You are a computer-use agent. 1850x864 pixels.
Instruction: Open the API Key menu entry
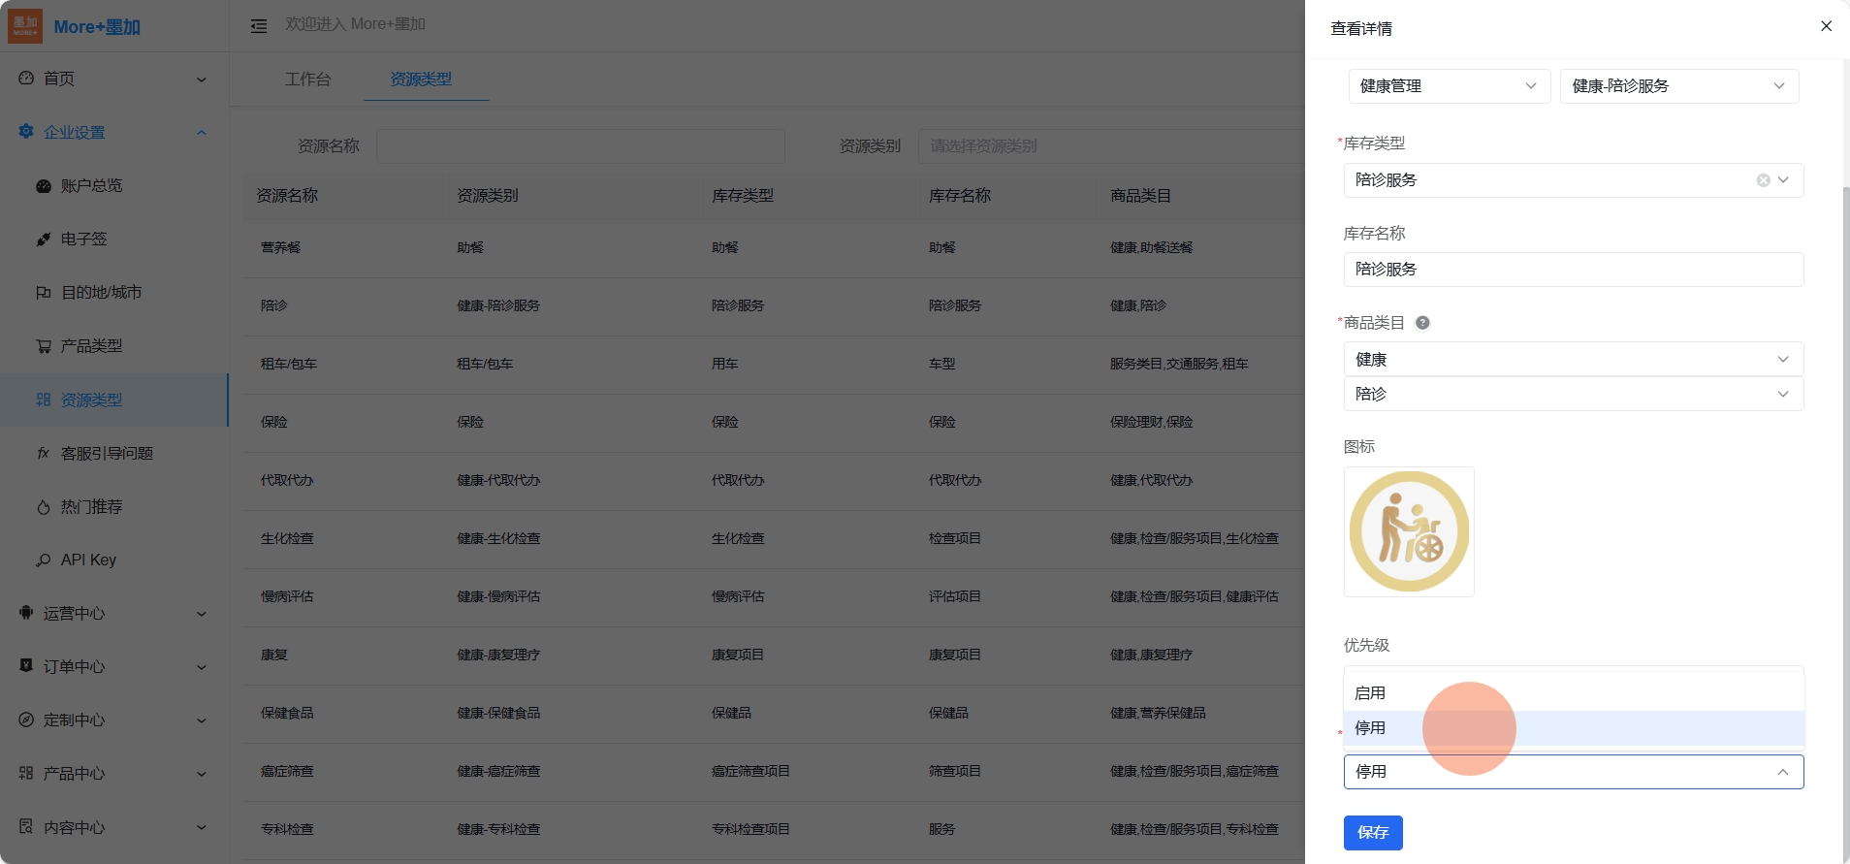click(88, 560)
